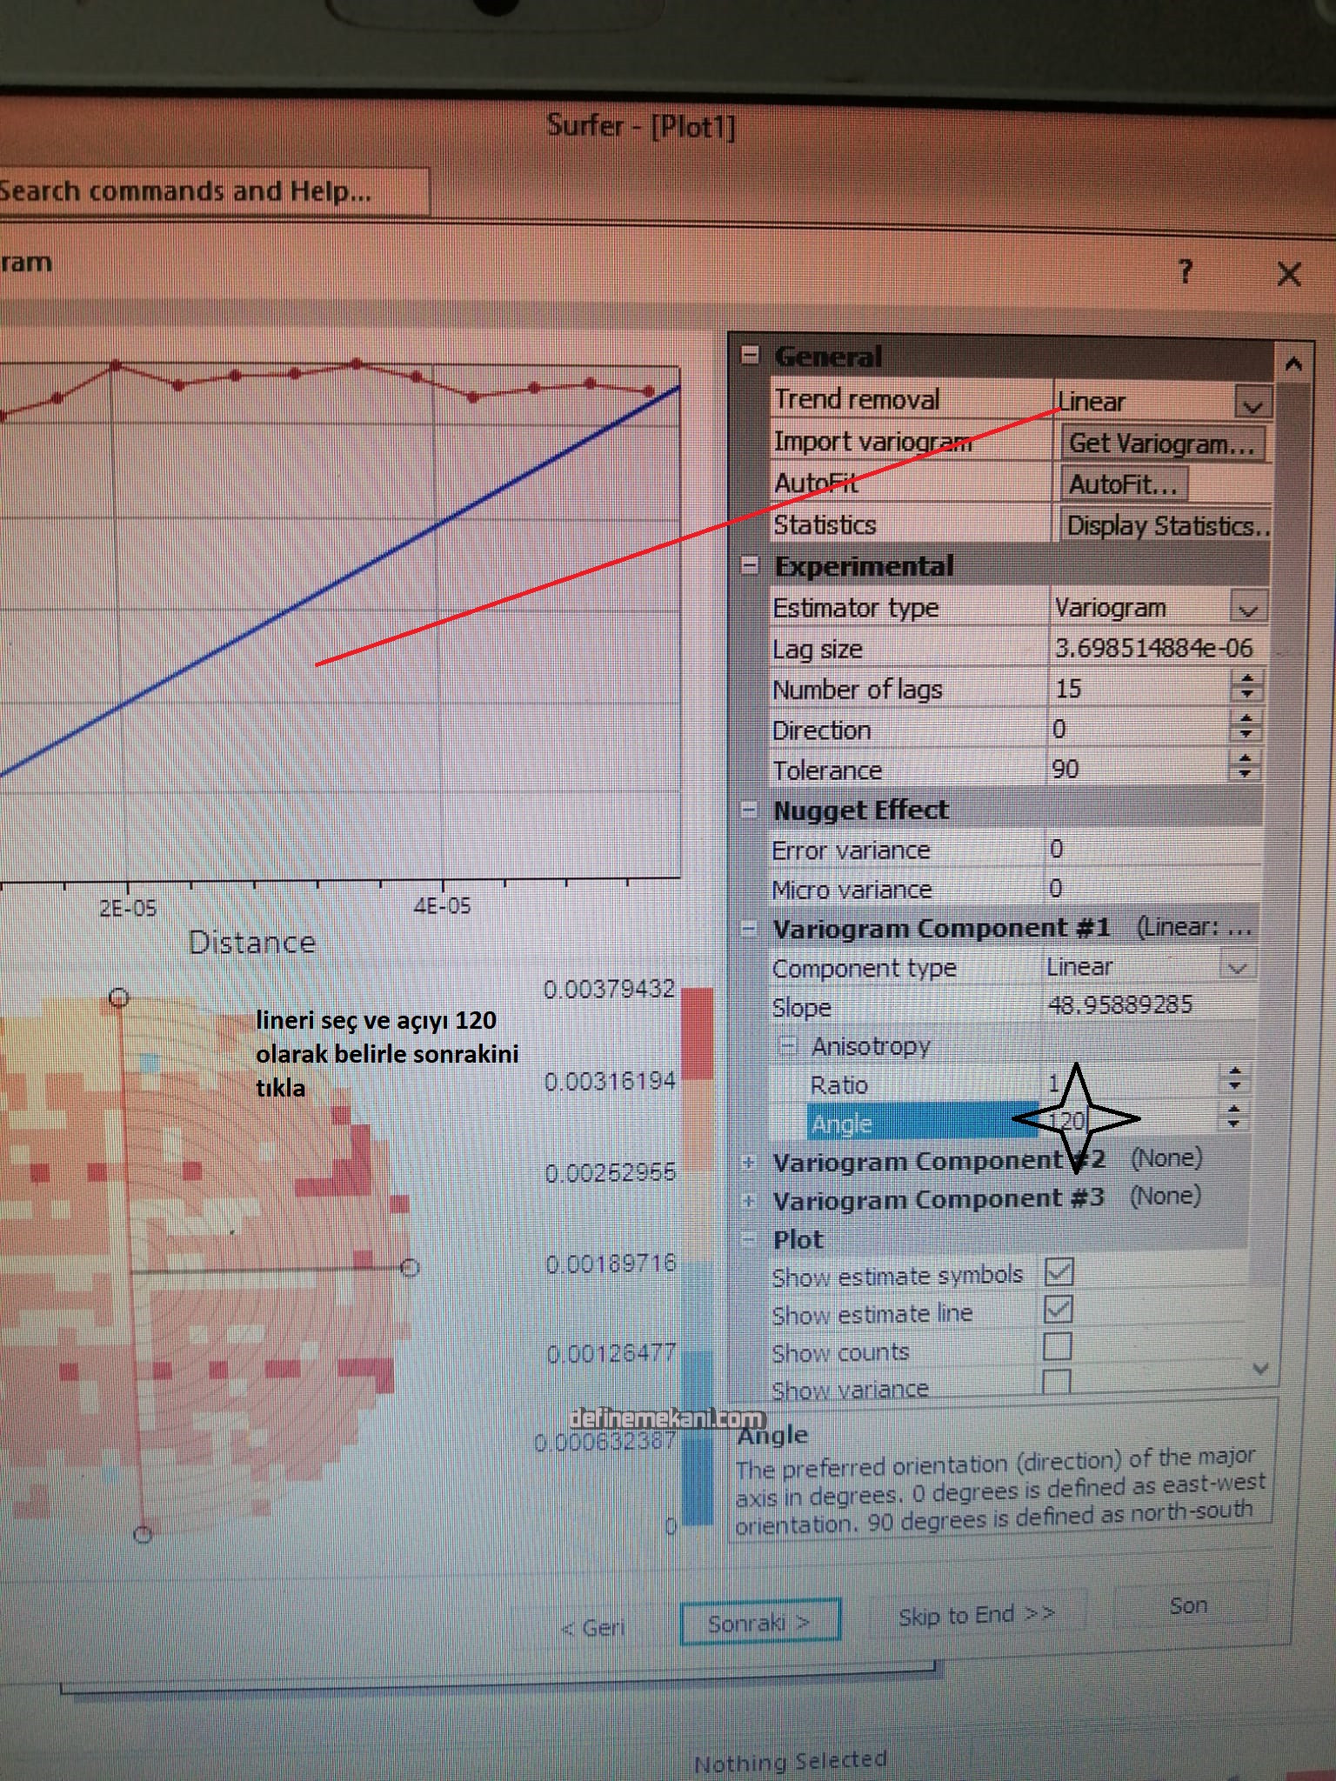The width and height of the screenshot is (1336, 1781).
Task: Expand Variogram Component #2
Action: 748,1163
